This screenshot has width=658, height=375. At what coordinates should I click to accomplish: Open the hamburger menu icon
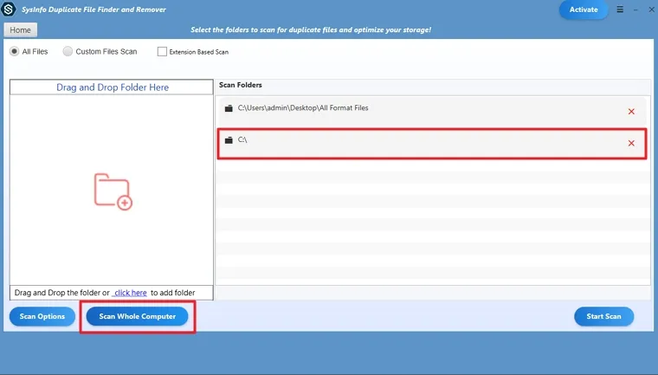click(x=620, y=10)
